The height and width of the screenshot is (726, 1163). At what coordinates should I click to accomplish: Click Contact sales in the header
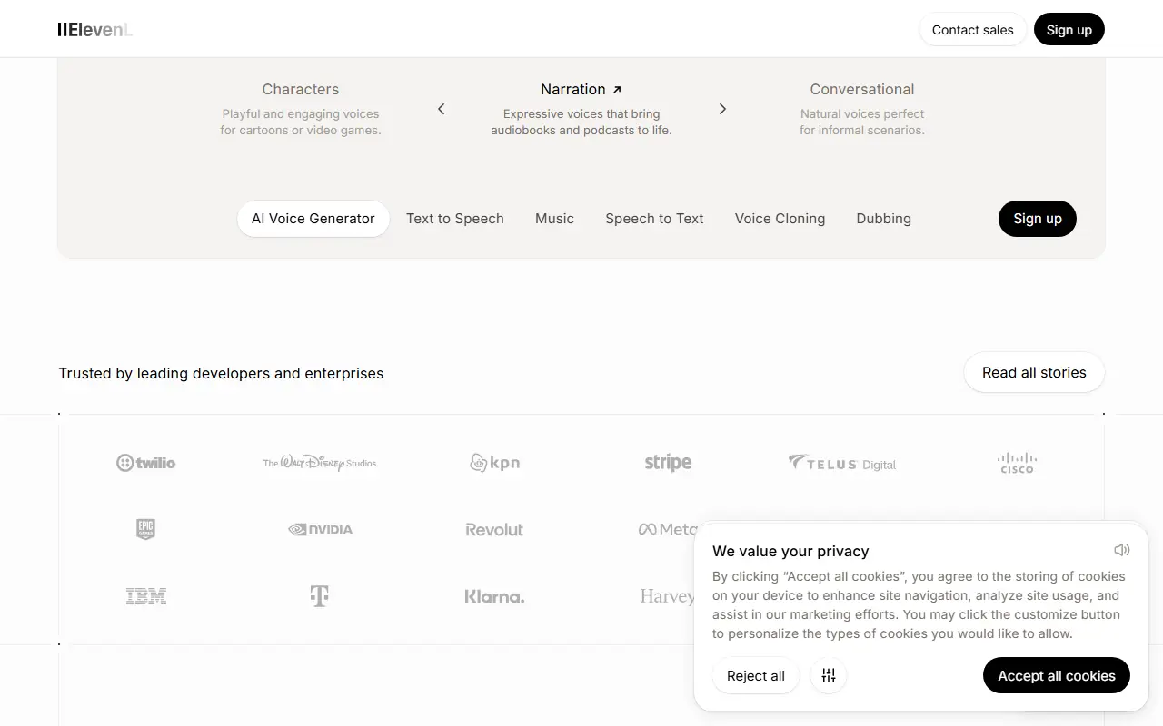pyautogui.click(x=973, y=30)
